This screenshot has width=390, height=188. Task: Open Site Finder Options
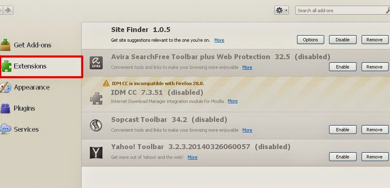pos(310,40)
